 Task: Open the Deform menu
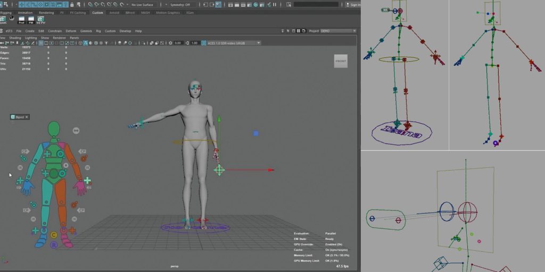tap(71, 31)
